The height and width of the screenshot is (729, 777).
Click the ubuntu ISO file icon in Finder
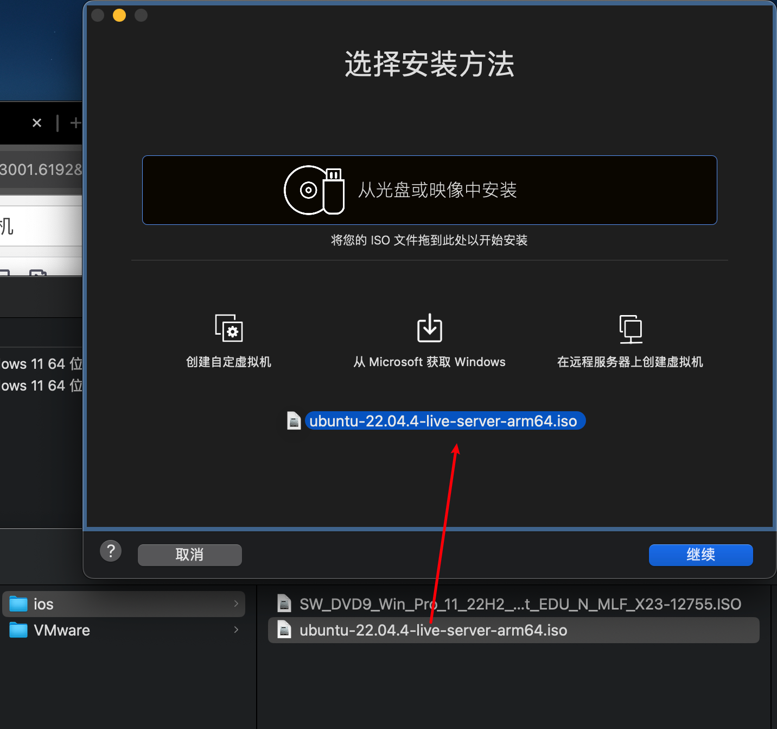click(284, 630)
